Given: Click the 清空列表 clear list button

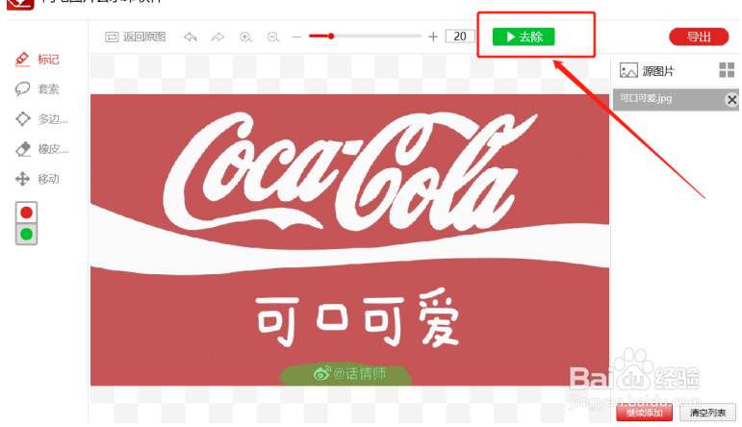Looking at the screenshot, I should click(x=707, y=413).
